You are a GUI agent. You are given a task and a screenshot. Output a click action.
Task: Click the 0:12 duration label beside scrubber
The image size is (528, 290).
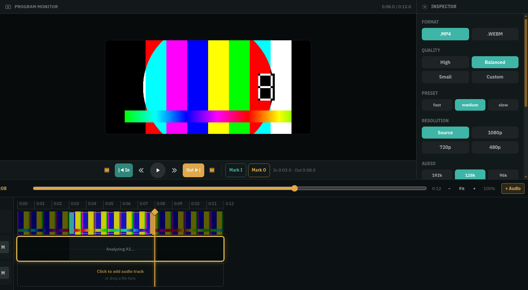pos(436,188)
